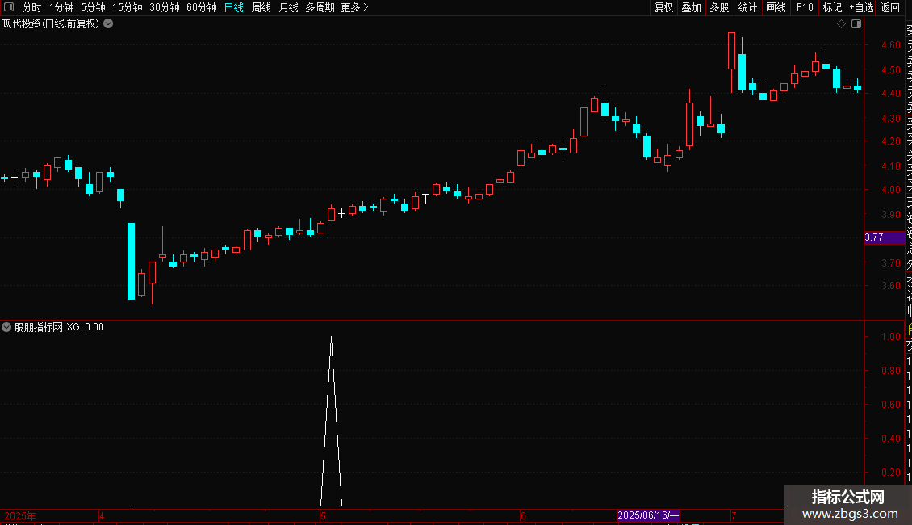This screenshot has width=912, height=525.
Task: Switch to 月线 monthly chart
Action: tap(288, 7)
